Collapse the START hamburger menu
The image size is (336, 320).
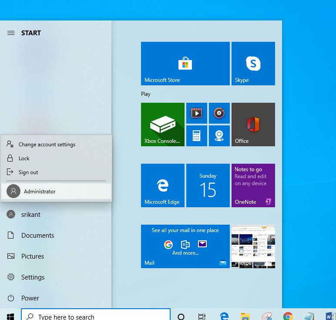tap(11, 33)
